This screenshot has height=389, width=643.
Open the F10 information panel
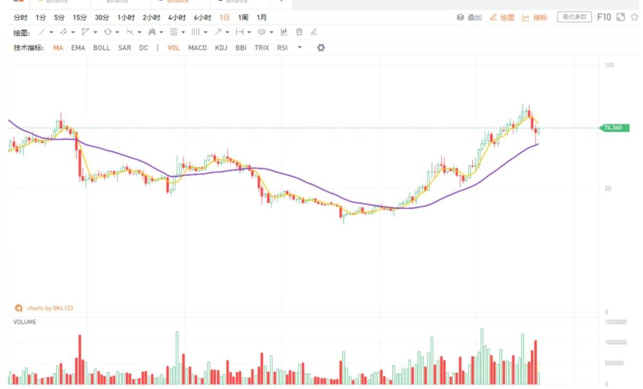pos(604,17)
